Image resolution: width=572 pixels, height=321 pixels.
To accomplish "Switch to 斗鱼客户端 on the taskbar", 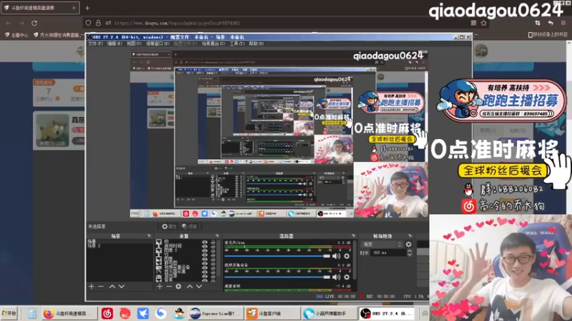I will pyautogui.click(x=272, y=313).
